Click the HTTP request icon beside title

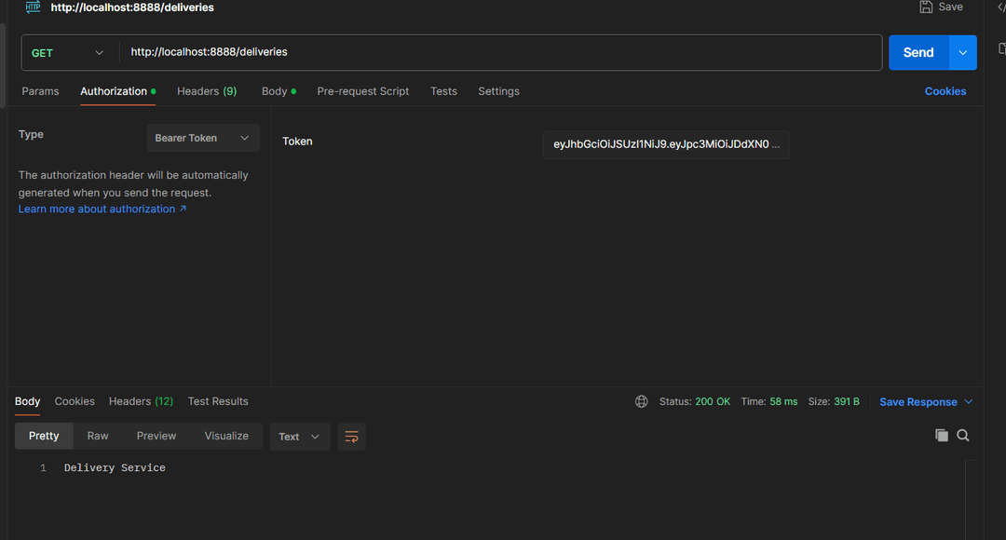pyautogui.click(x=33, y=7)
